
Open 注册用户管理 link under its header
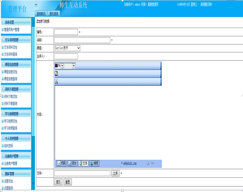11,163
